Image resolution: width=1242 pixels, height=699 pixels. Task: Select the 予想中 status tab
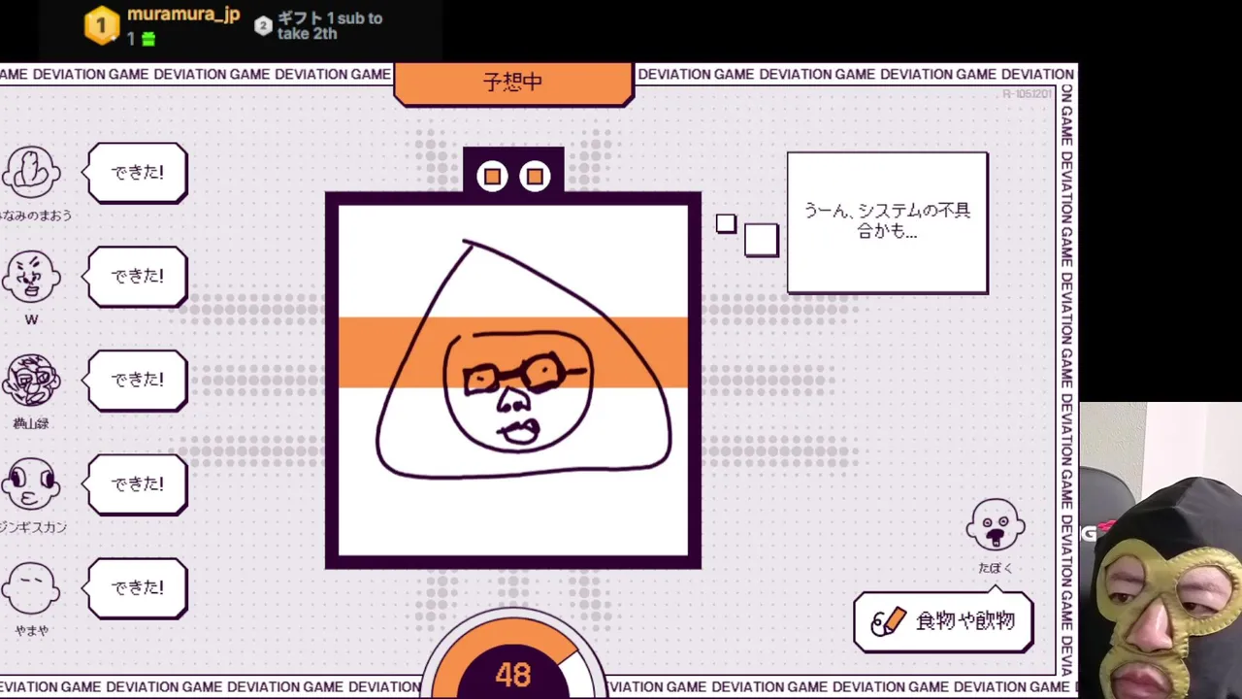click(513, 83)
